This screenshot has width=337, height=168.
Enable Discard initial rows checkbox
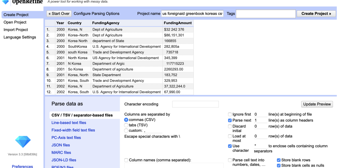[x=230, y=126]
